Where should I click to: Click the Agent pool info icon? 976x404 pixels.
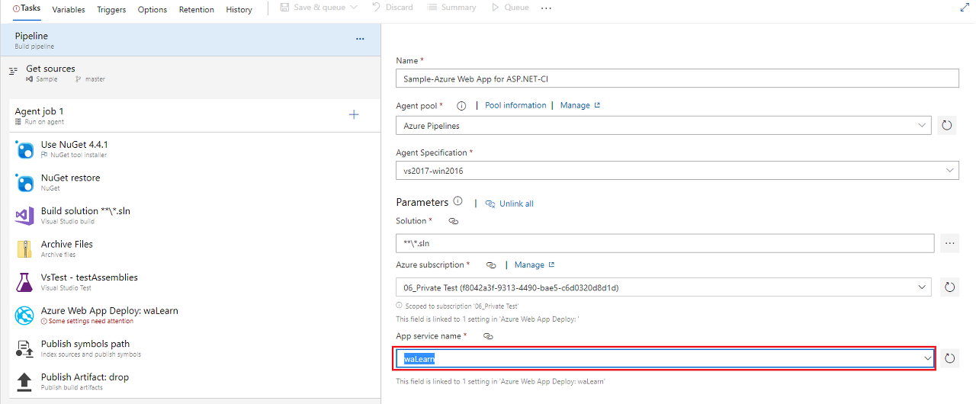pyautogui.click(x=461, y=106)
